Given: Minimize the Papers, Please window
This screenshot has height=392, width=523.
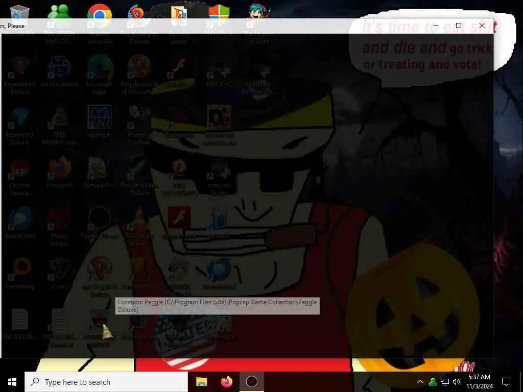Looking at the screenshot, I should (436, 26).
